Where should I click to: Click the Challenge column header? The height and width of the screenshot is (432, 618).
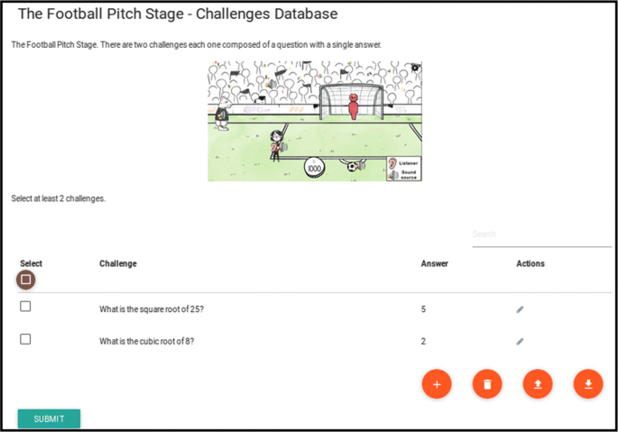click(x=118, y=263)
